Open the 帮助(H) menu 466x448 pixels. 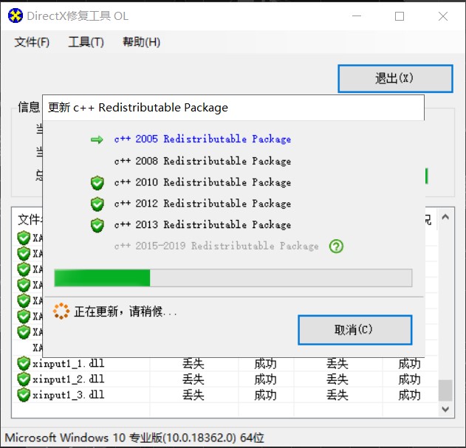[x=142, y=42]
